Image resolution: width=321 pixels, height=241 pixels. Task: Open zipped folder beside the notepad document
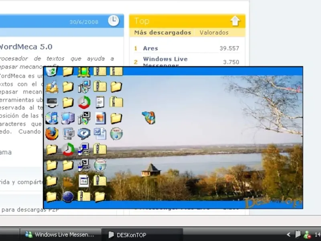(x=116, y=102)
